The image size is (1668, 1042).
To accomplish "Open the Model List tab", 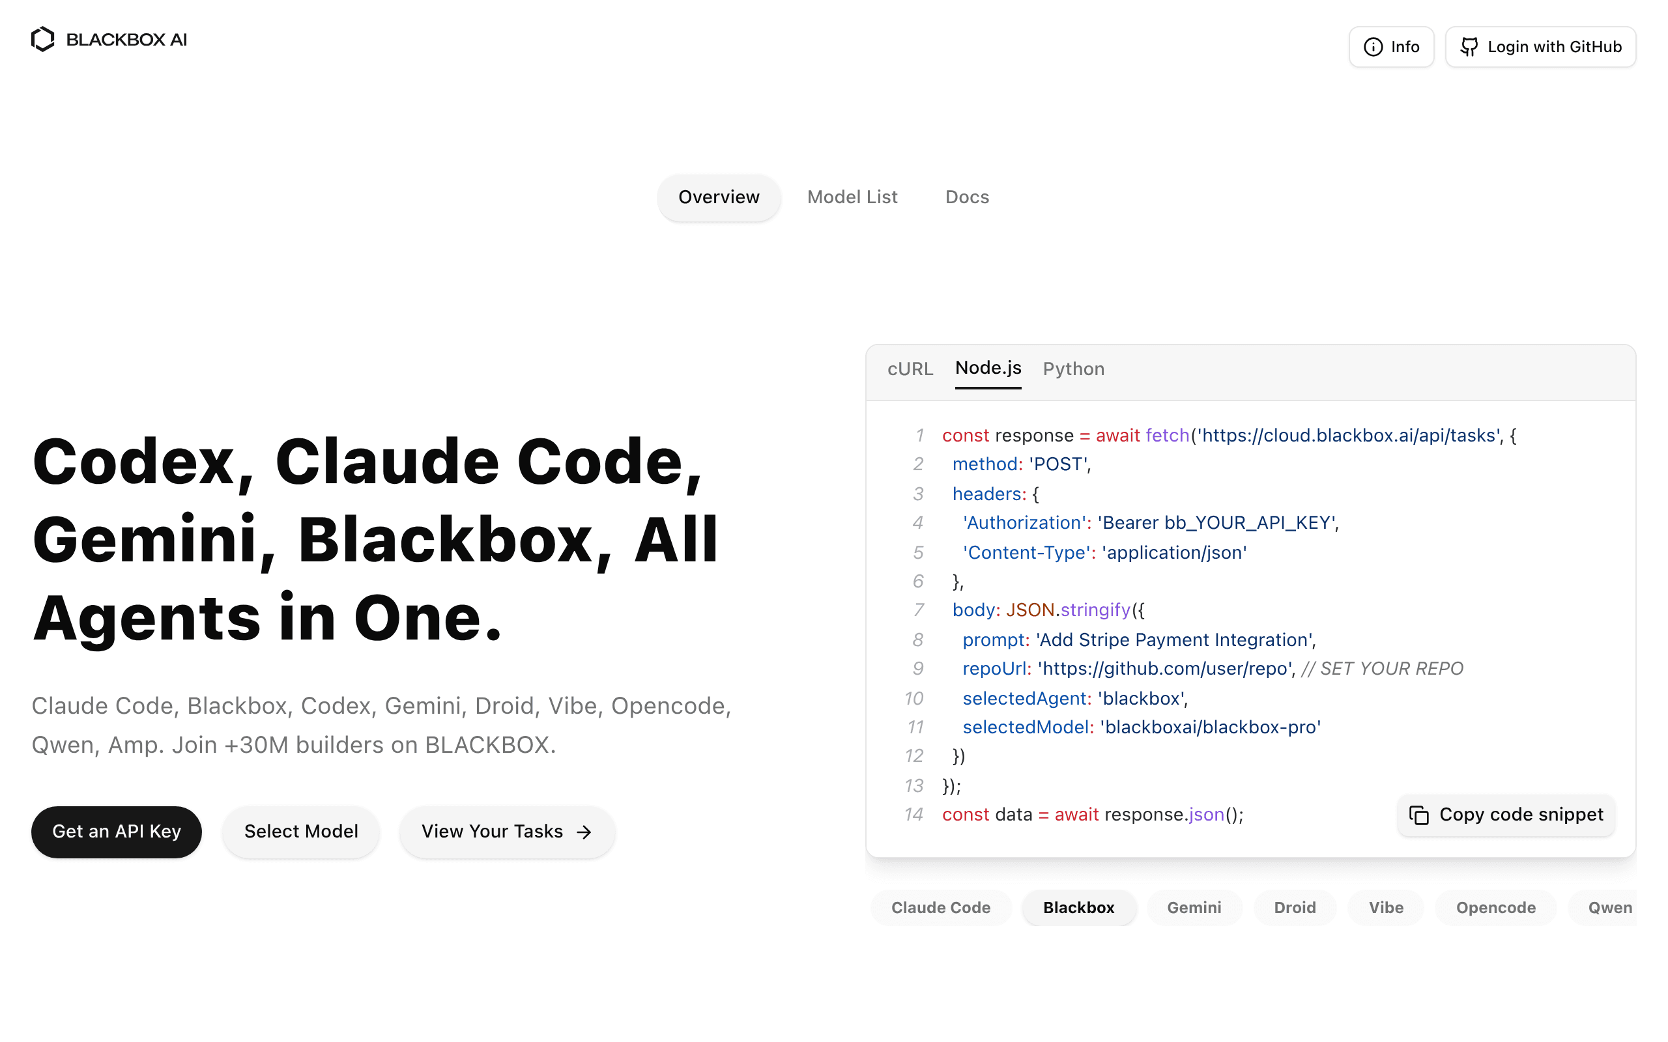I will 852,197.
